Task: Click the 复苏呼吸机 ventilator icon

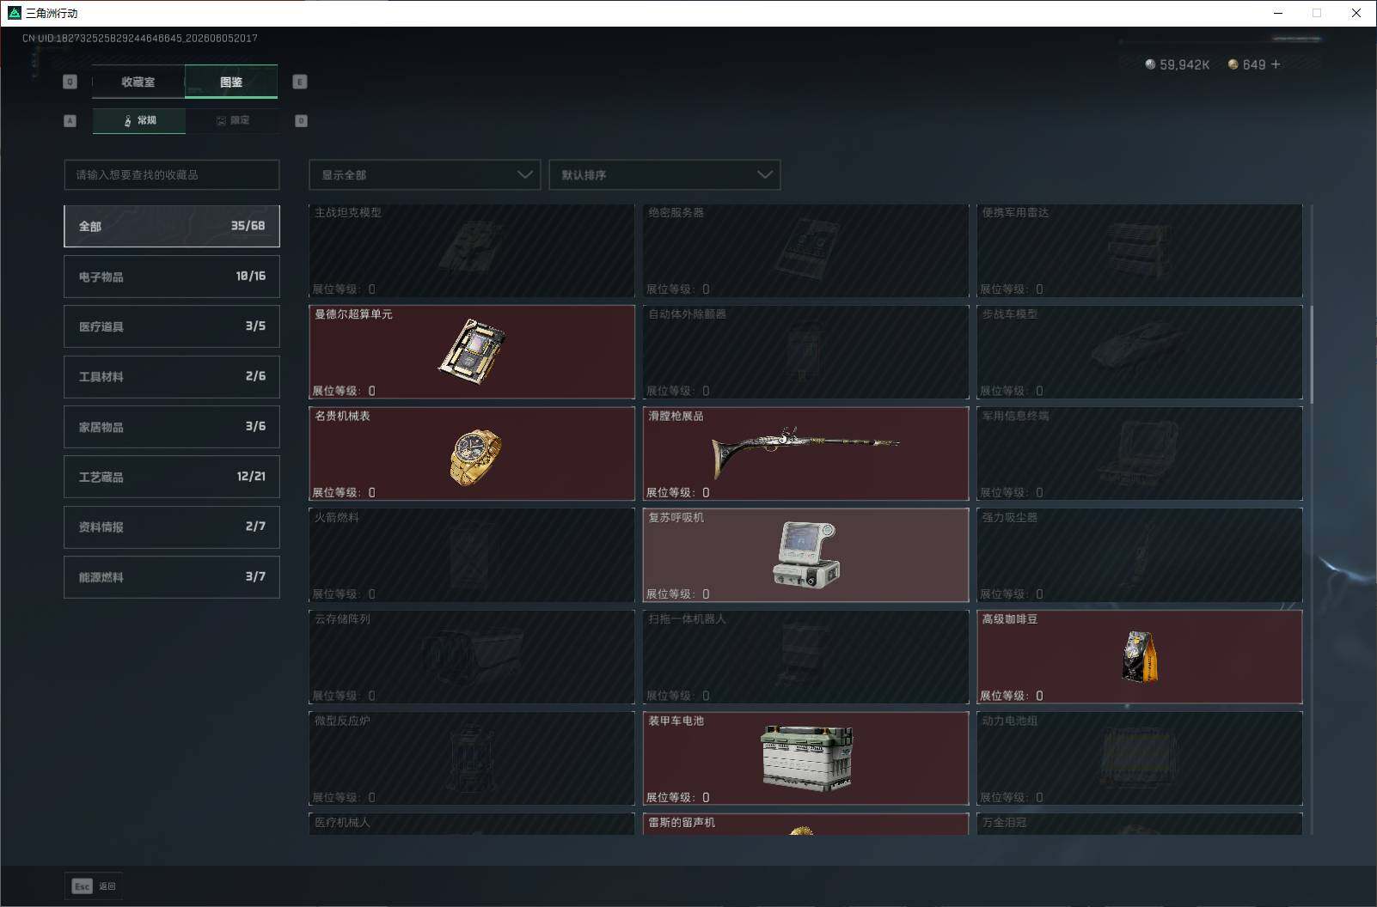Action: (806, 555)
